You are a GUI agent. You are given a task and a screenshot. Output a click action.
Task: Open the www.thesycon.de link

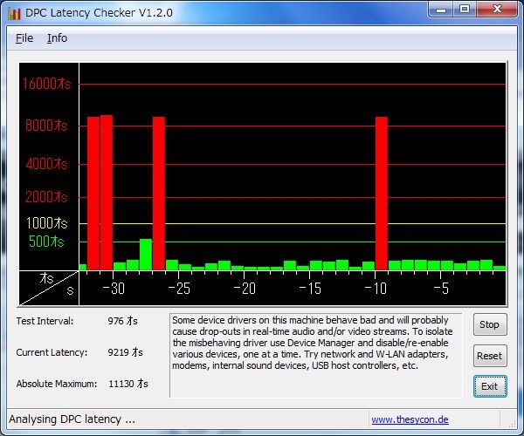(410, 419)
